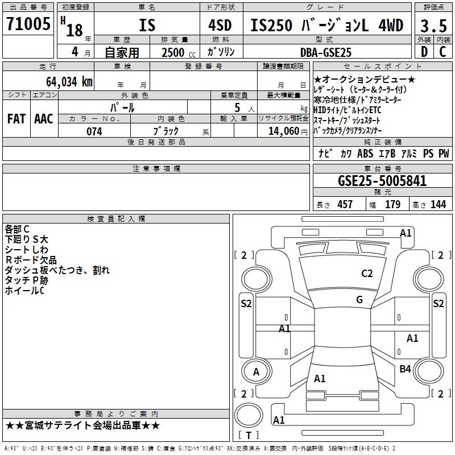This screenshot has width=455, height=455.
Task: Select the inspector note タッチP跡
Action: pyautogui.click(x=26, y=280)
